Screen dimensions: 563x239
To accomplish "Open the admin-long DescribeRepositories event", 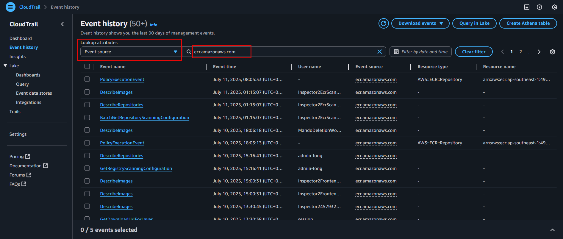I will [x=121, y=156].
